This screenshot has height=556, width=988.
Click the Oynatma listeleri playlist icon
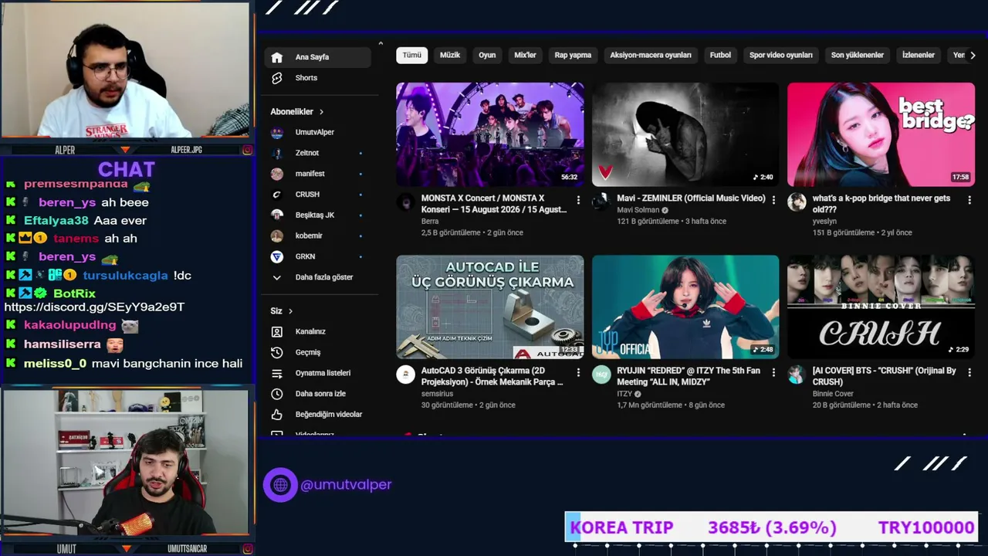click(277, 373)
